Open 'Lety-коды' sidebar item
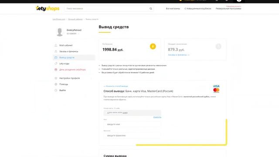This screenshot has height=157, width=279. point(64,64)
